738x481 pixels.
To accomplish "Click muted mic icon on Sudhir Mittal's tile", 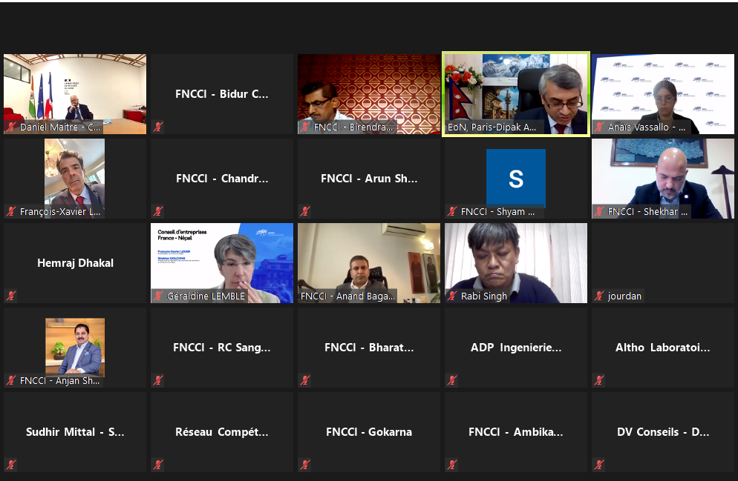I will point(11,465).
